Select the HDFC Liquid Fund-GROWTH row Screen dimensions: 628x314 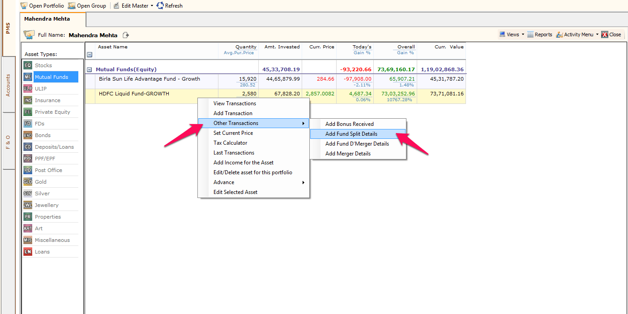point(275,96)
